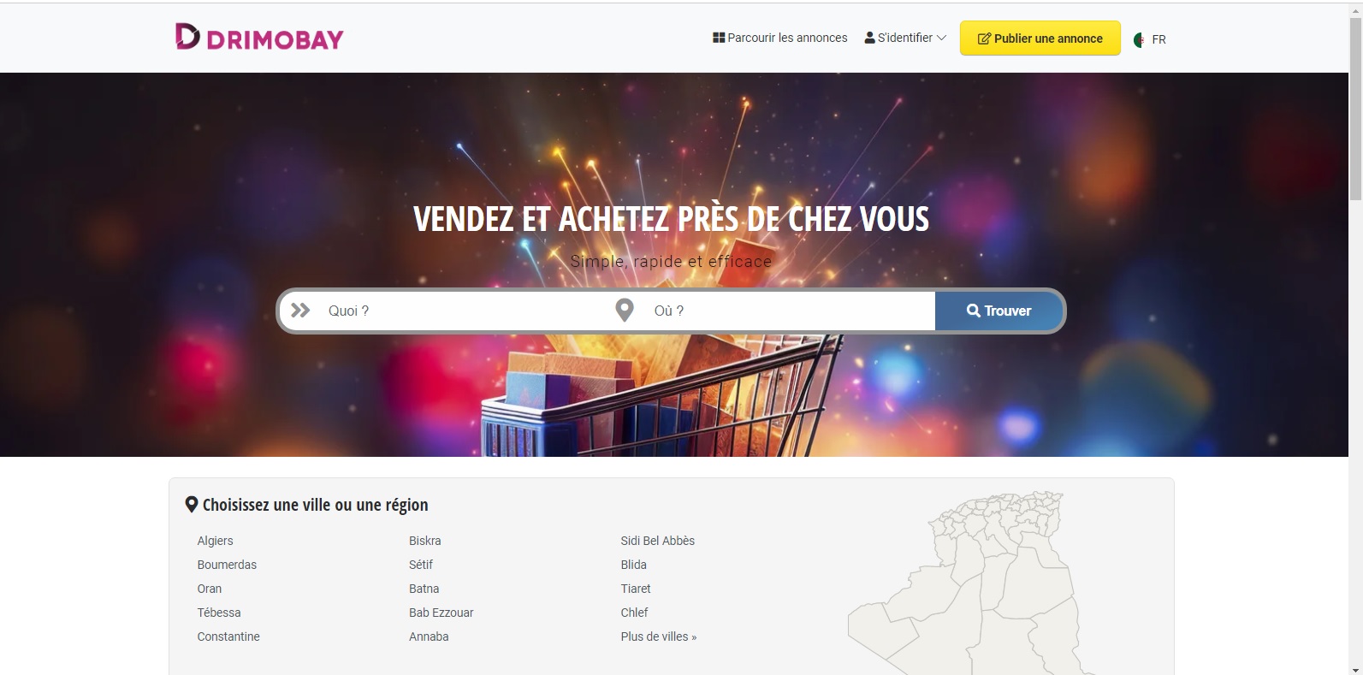Click Publier une annonce button
The image size is (1363, 675).
[x=1040, y=38]
